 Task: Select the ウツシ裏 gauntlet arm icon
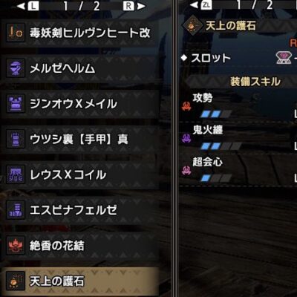point(16,139)
